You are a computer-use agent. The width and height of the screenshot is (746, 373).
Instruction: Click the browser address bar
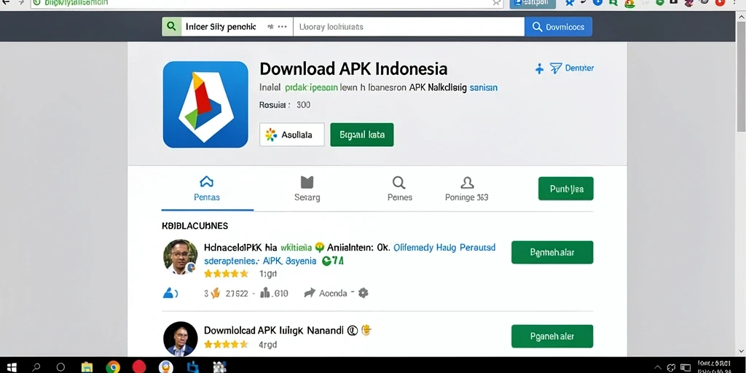[267, 3]
